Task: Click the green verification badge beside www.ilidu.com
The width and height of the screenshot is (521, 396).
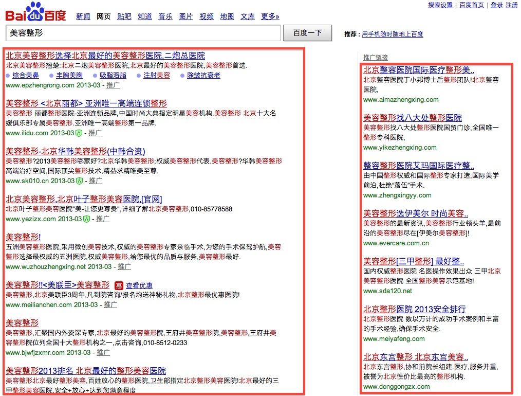Action: [79, 133]
